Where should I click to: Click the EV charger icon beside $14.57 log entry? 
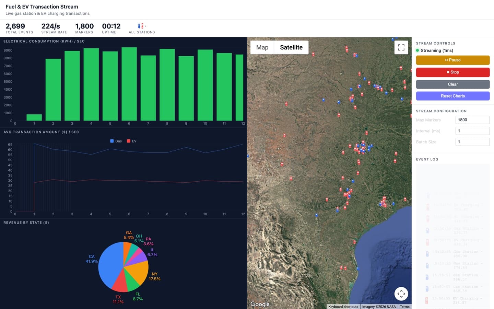point(427,301)
